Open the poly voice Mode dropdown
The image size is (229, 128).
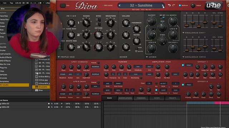(107, 83)
